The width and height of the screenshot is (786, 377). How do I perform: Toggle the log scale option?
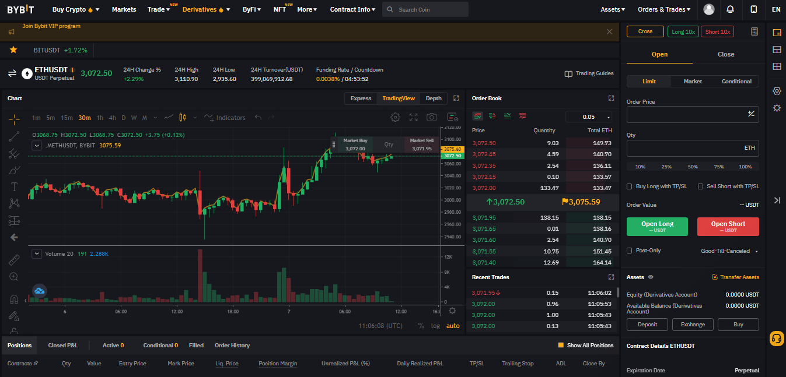(435, 326)
